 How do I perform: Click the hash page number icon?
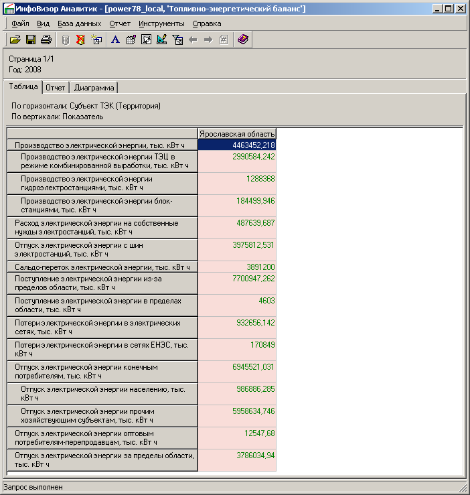point(224,40)
